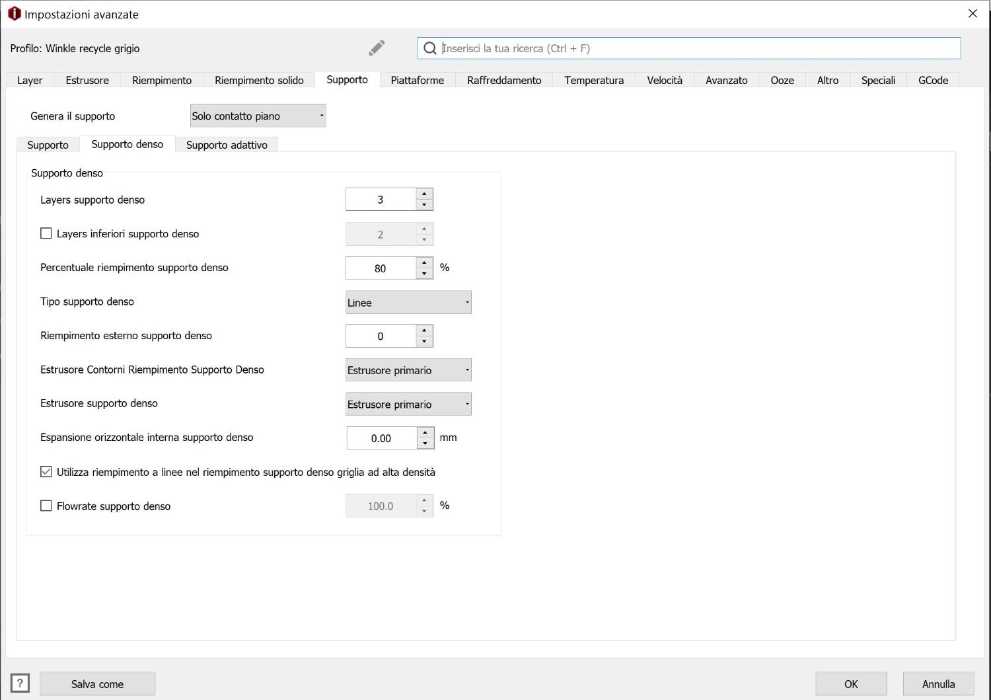Increase Riempimento esterno supporto denso value
Viewport: 991px width, 700px height.
click(x=424, y=330)
